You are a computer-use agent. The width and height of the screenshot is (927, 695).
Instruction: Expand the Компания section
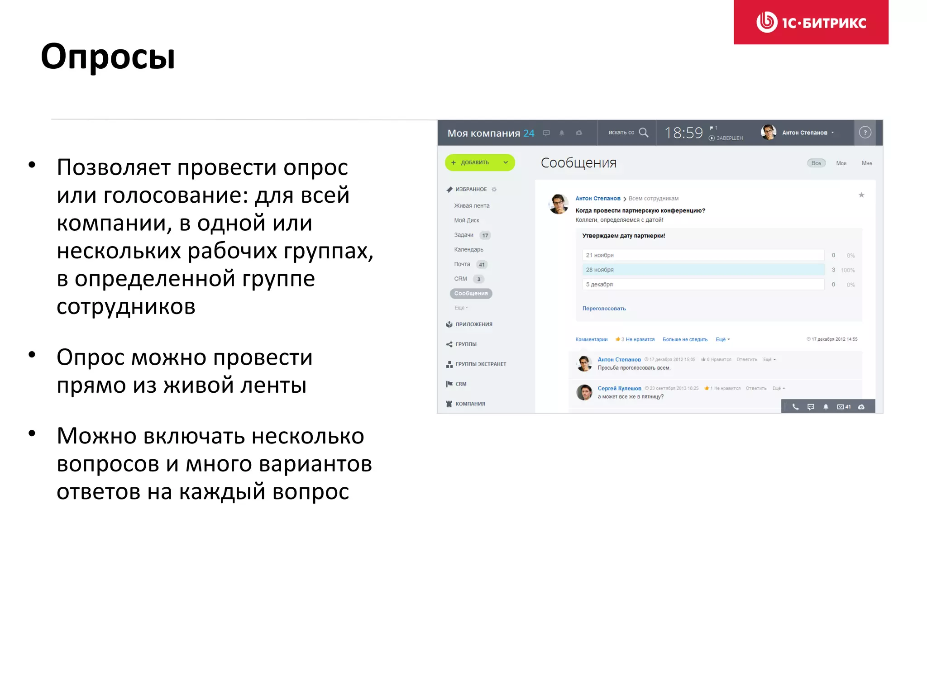click(465, 404)
